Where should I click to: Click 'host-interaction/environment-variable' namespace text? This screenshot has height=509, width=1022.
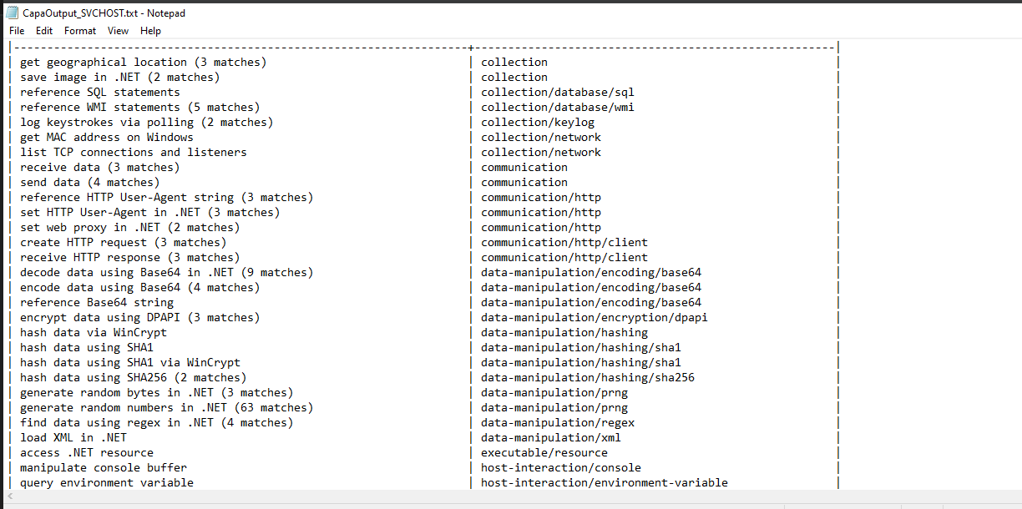[605, 482]
